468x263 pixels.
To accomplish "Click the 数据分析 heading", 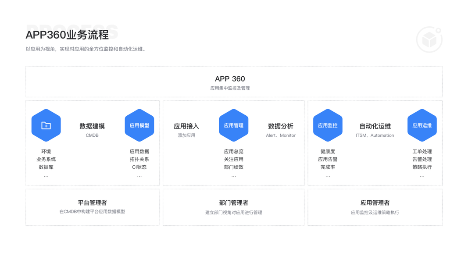I will 281,126.
